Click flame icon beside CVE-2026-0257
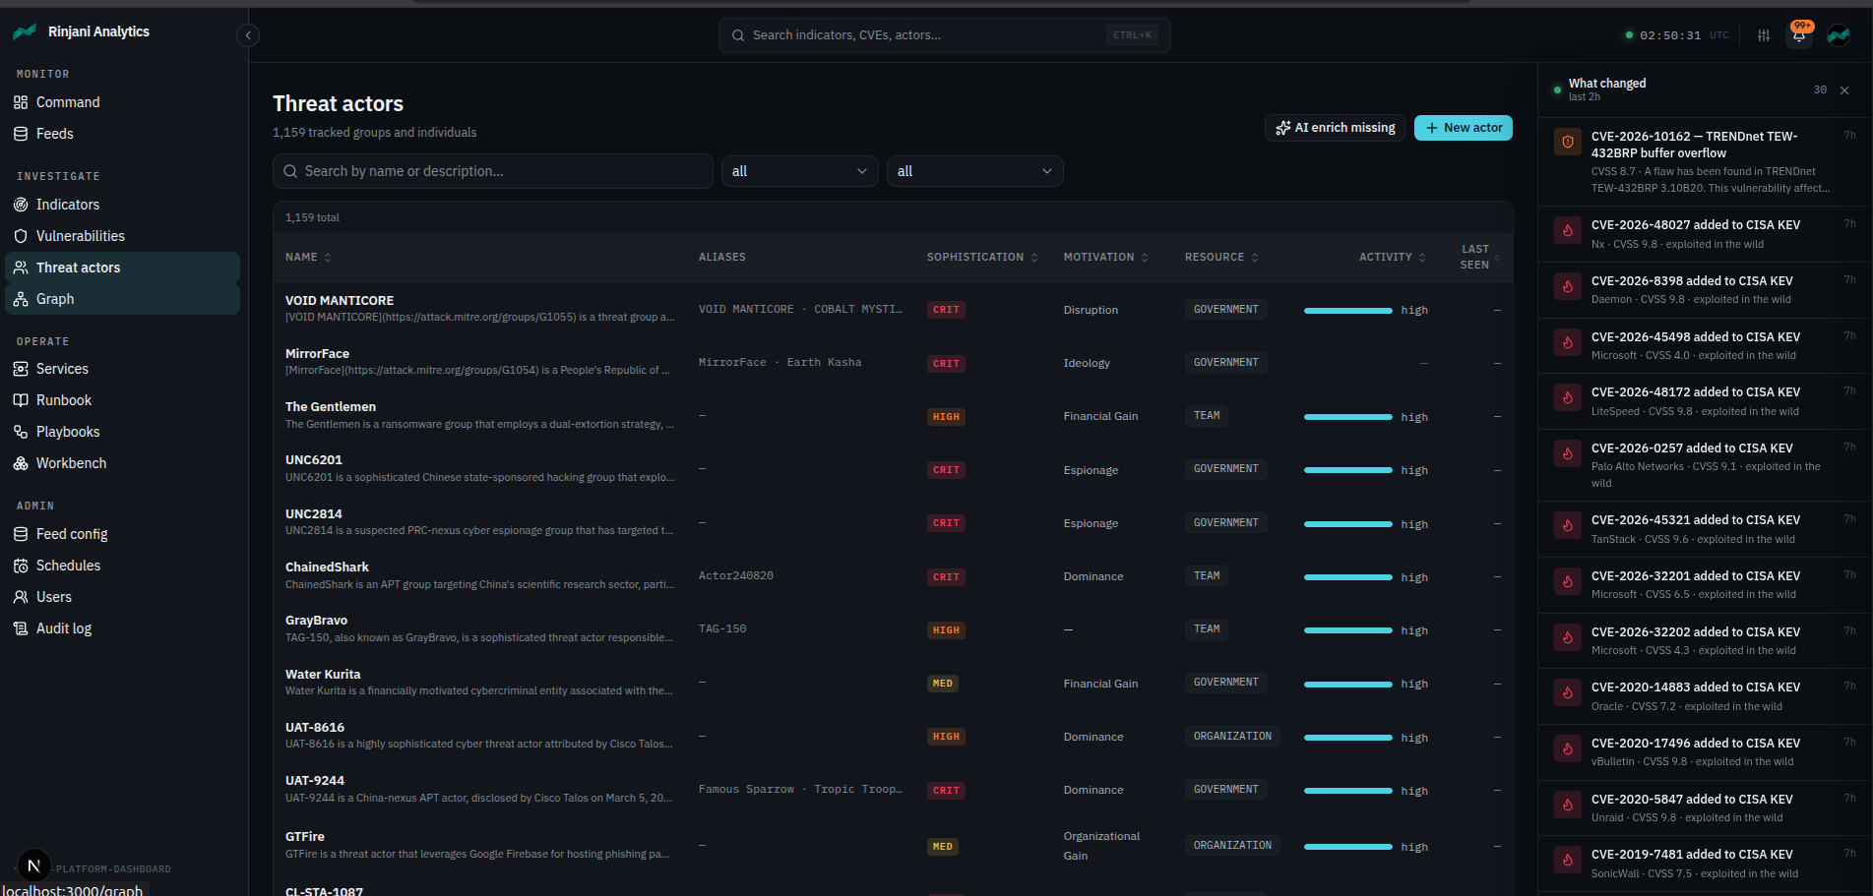 coord(1568,453)
